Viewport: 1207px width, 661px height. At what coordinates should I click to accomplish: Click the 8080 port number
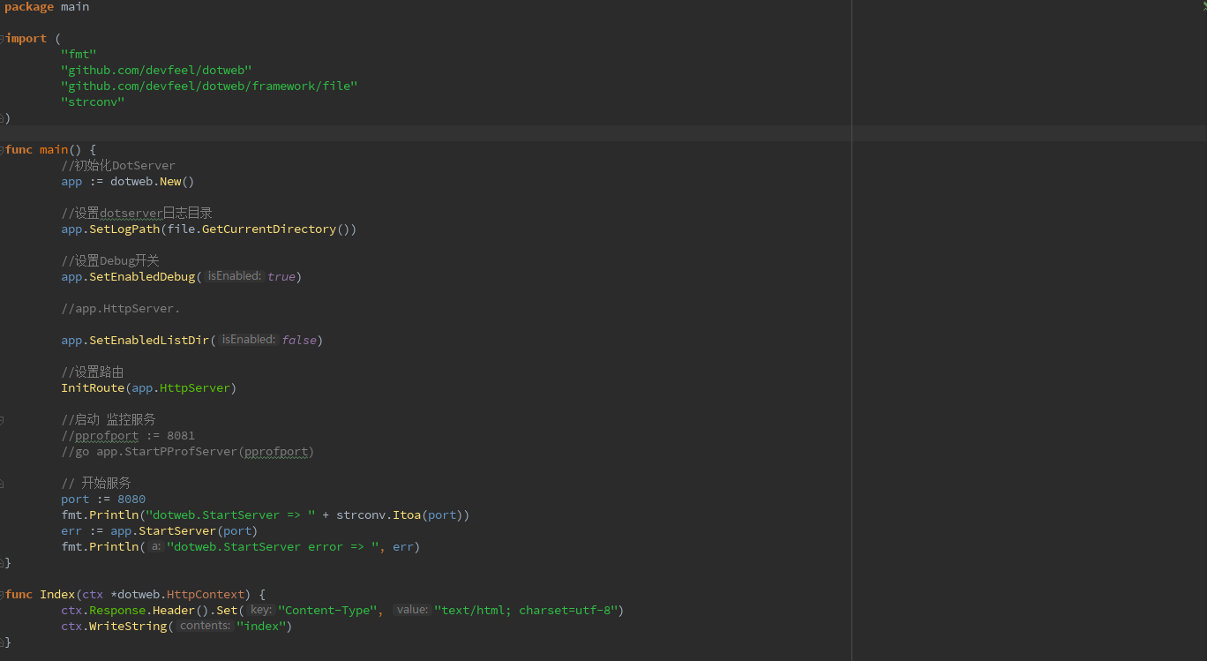tap(131, 499)
